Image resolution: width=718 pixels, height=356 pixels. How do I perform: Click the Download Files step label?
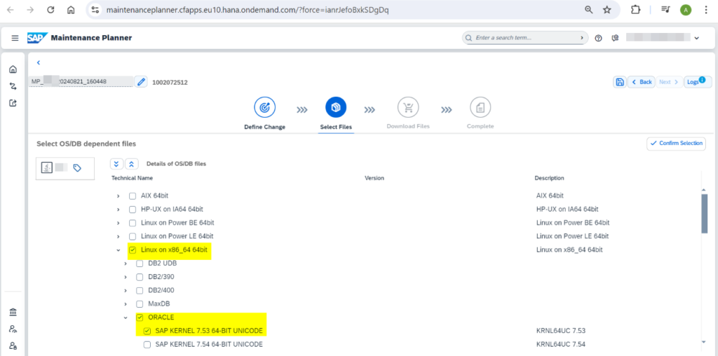tap(408, 126)
